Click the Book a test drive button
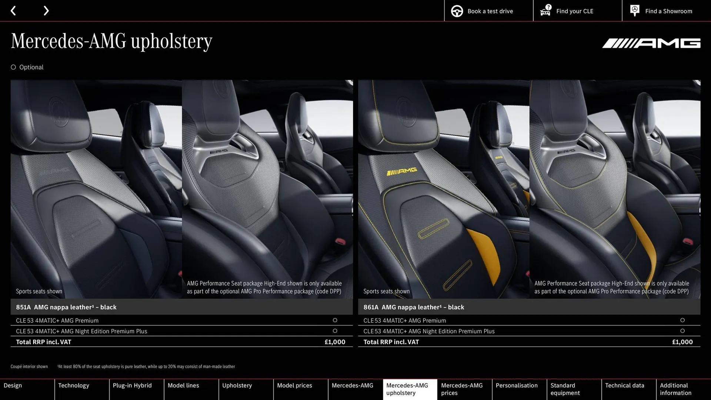The height and width of the screenshot is (400, 711). (489, 11)
